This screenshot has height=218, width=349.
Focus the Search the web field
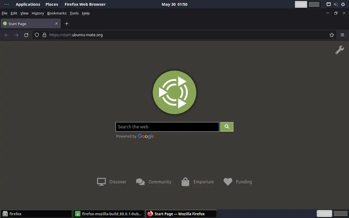click(167, 127)
